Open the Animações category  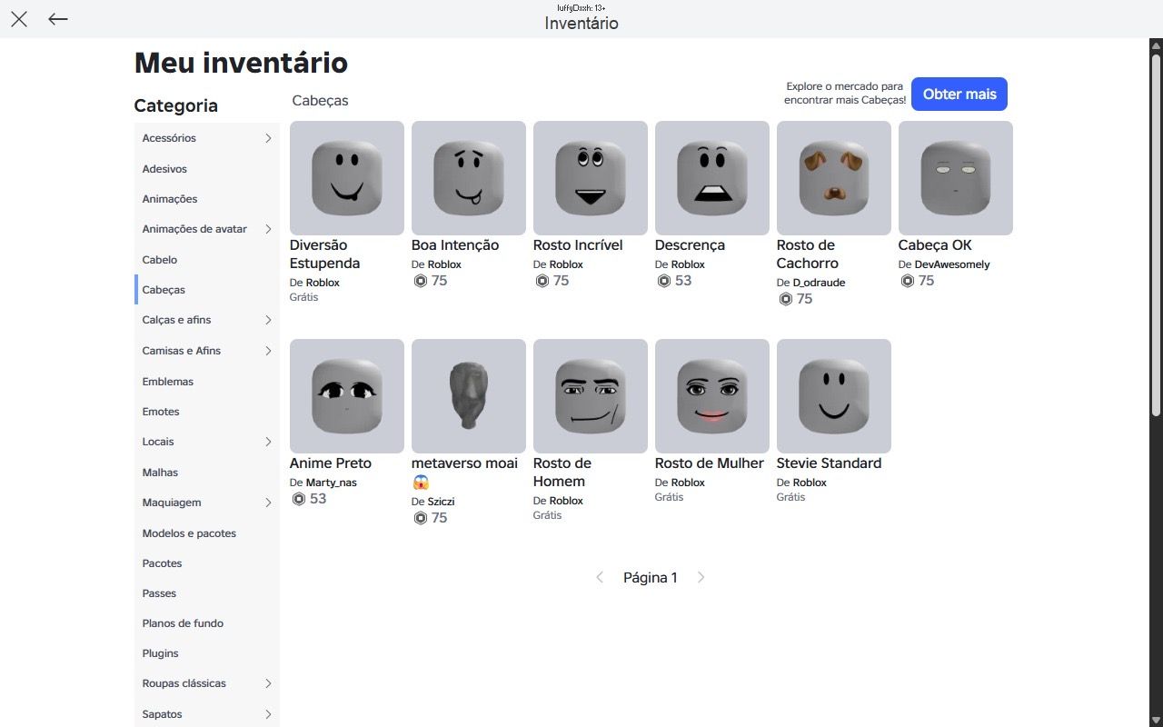[207, 199]
